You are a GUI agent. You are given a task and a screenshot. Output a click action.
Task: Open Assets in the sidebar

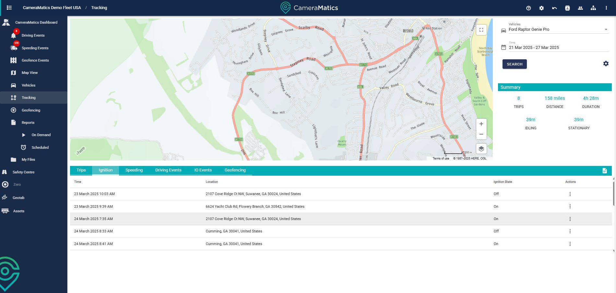pos(18,211)
